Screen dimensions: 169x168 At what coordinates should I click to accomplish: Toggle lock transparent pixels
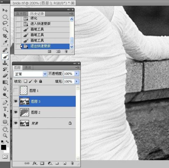tap(25, 81)
